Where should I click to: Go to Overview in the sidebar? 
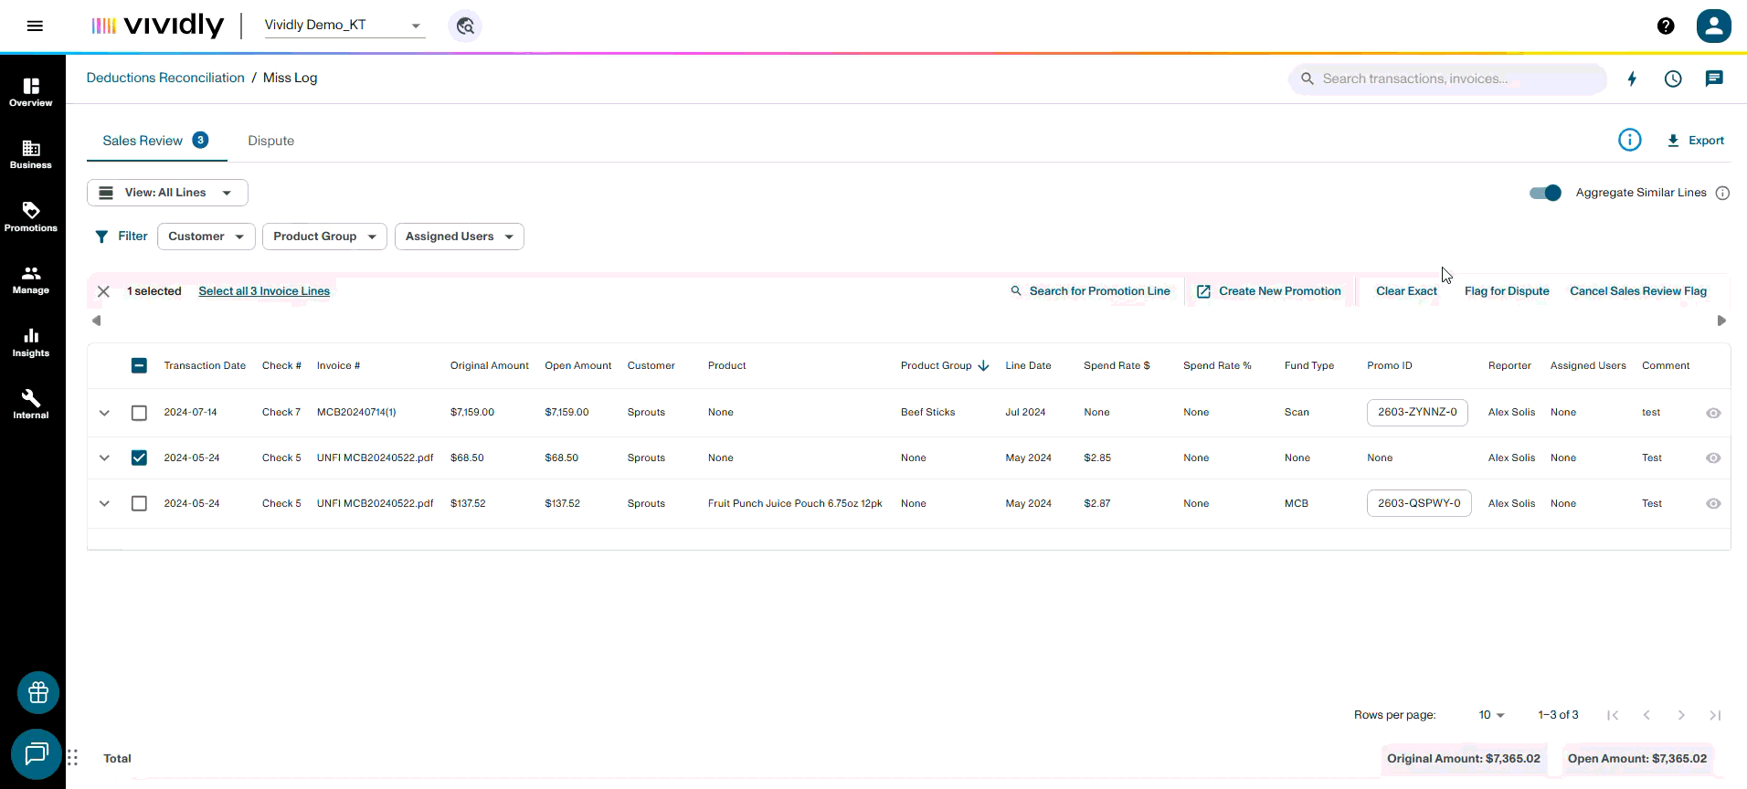coord(31,92)
